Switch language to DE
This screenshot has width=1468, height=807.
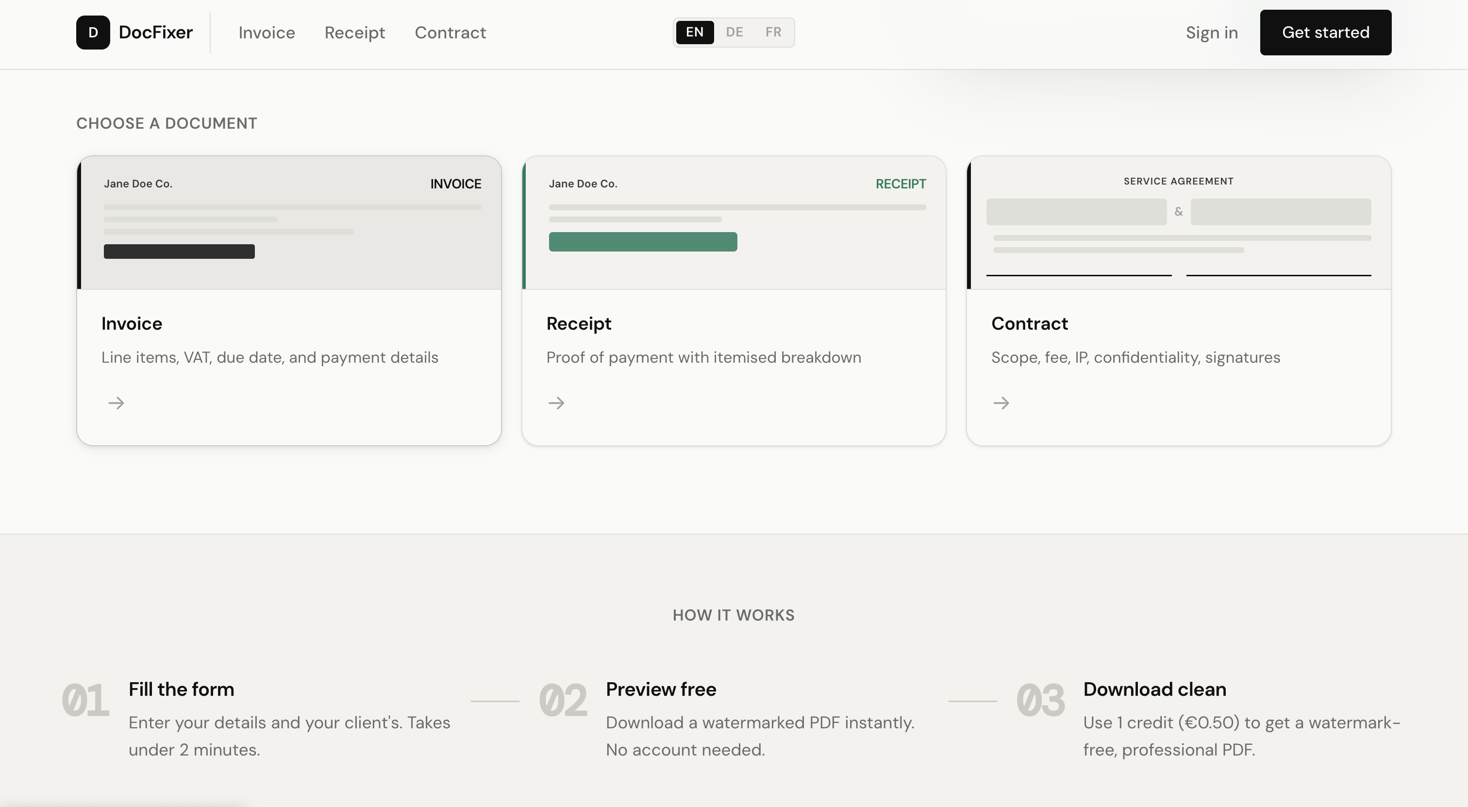[734, 33]
